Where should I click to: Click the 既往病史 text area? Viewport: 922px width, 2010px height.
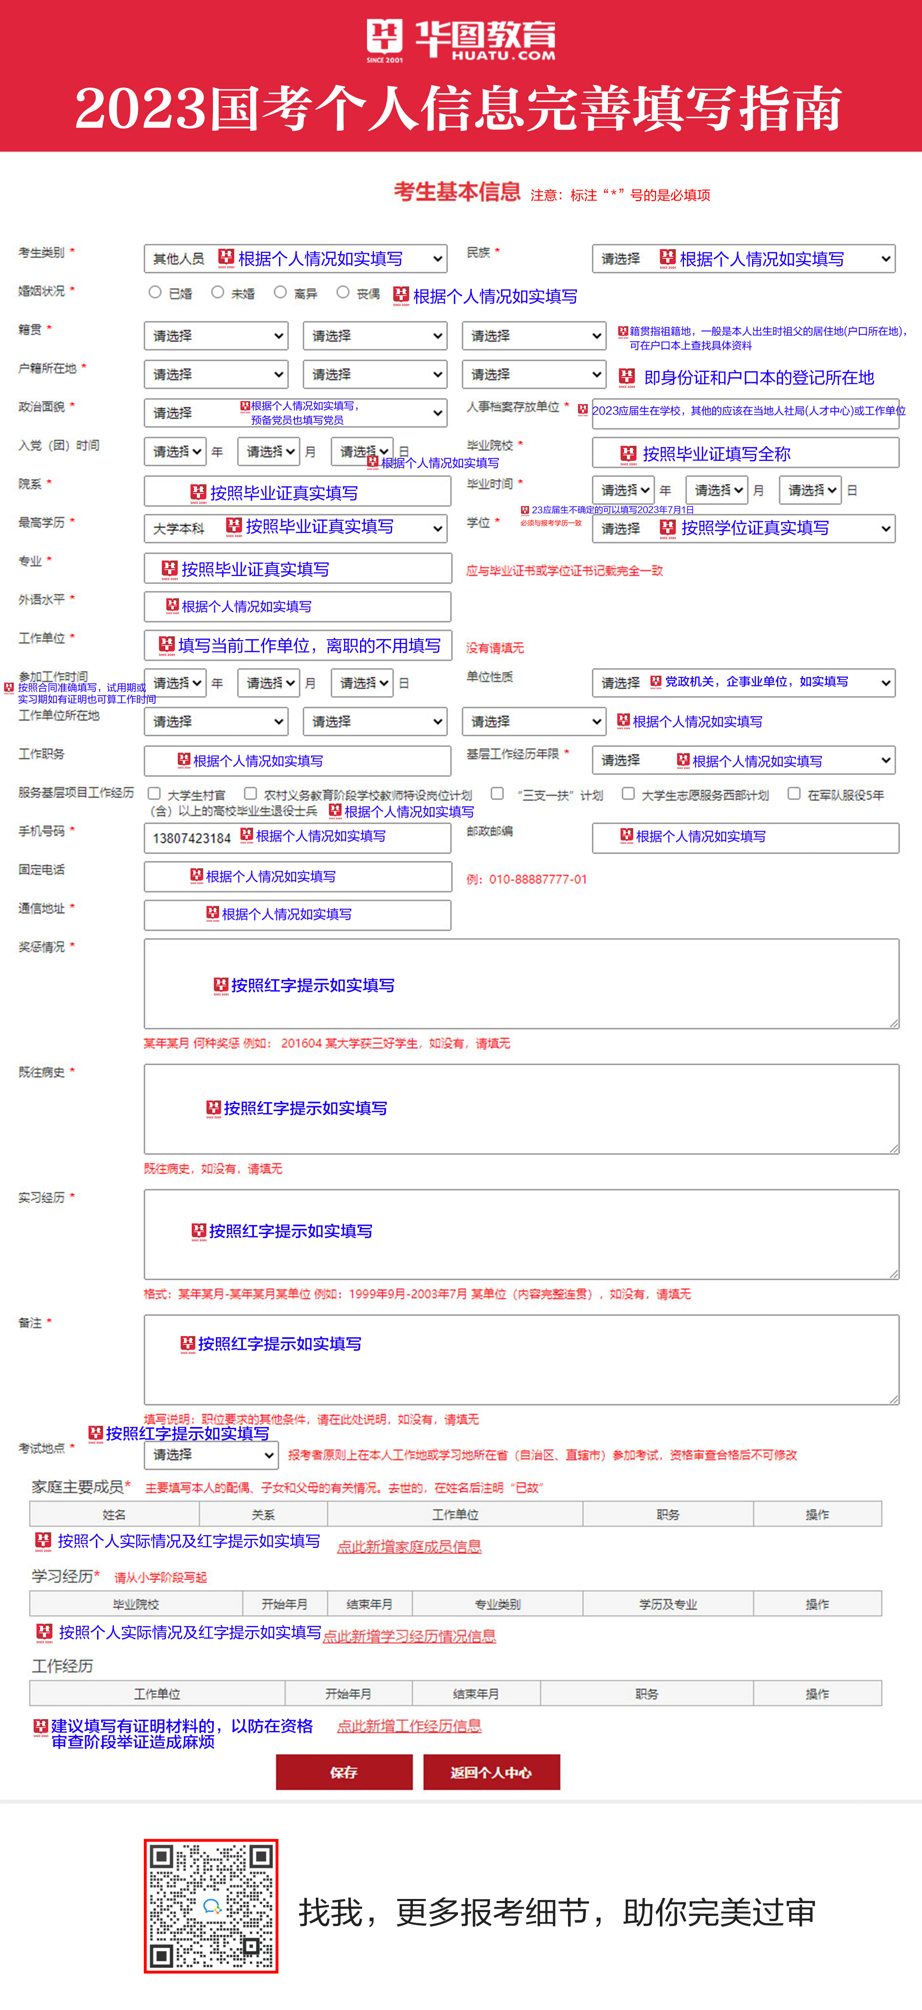tap(522, 1109)
